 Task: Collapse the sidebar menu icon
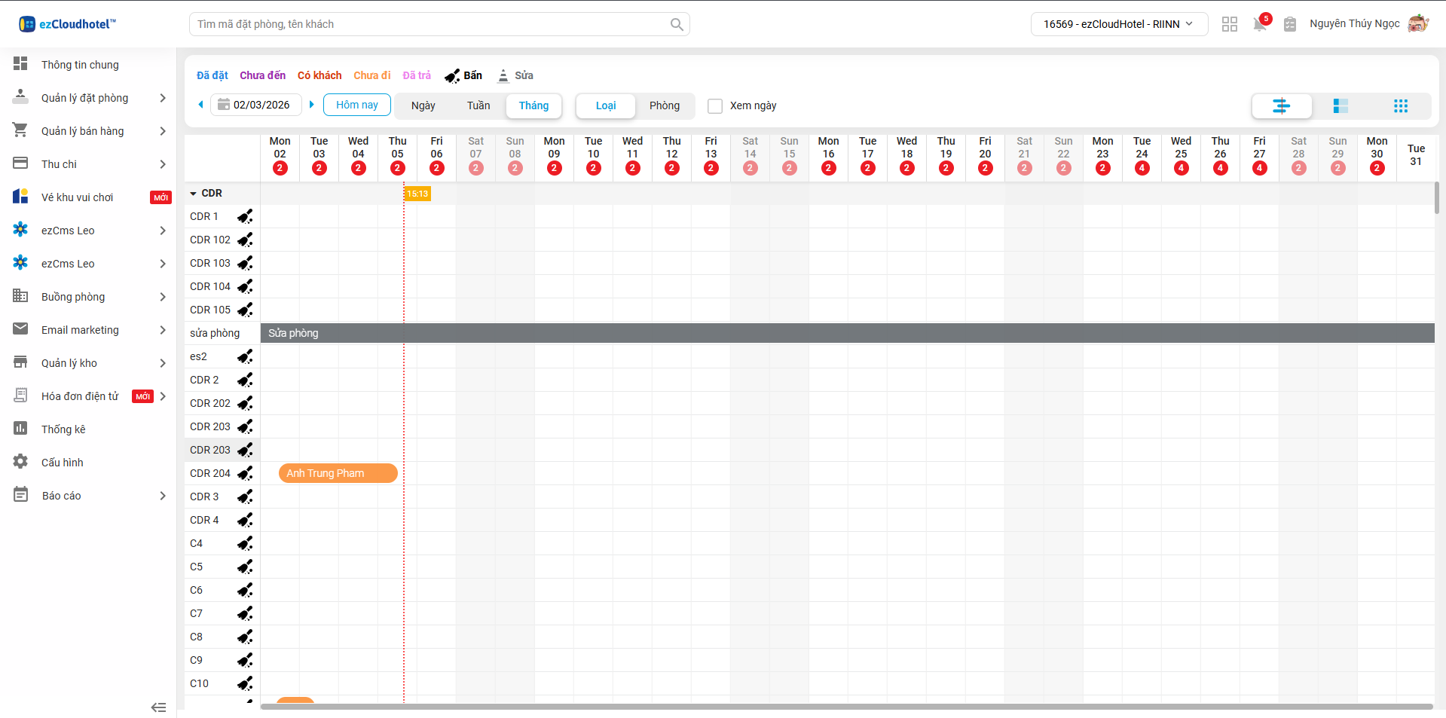click(158, 707)
